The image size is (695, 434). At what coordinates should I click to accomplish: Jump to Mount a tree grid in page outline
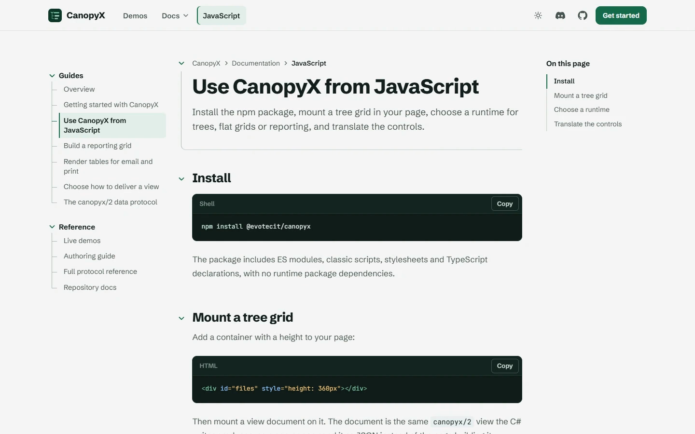coord(581,95)
